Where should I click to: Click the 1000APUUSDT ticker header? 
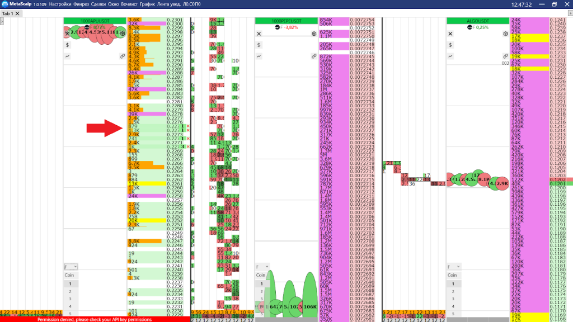95,21
